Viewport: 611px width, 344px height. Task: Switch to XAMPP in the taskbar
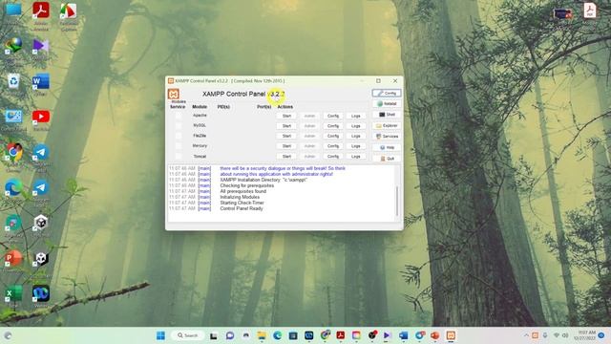451,335
